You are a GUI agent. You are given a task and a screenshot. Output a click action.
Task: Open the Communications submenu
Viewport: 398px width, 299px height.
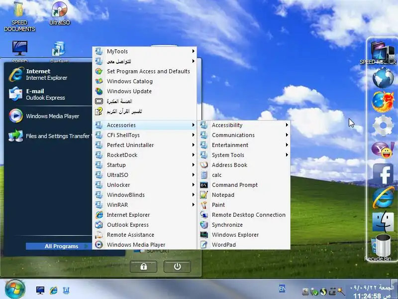[244, 135]
